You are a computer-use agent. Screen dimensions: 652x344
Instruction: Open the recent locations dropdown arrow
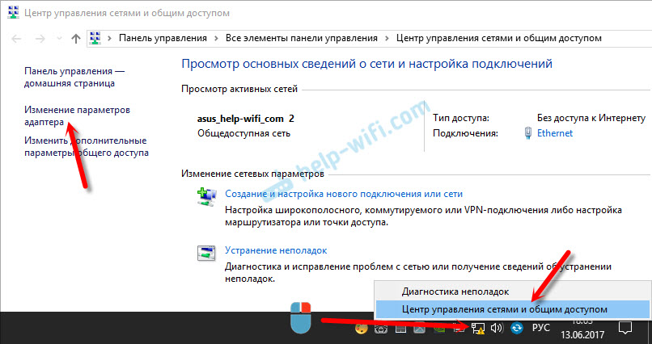[59, 39]
